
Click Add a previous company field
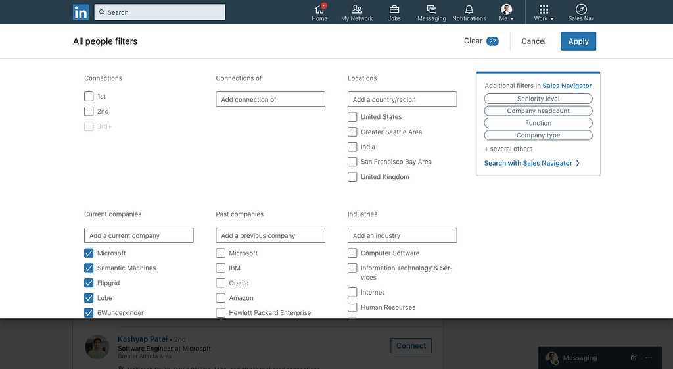270,235
